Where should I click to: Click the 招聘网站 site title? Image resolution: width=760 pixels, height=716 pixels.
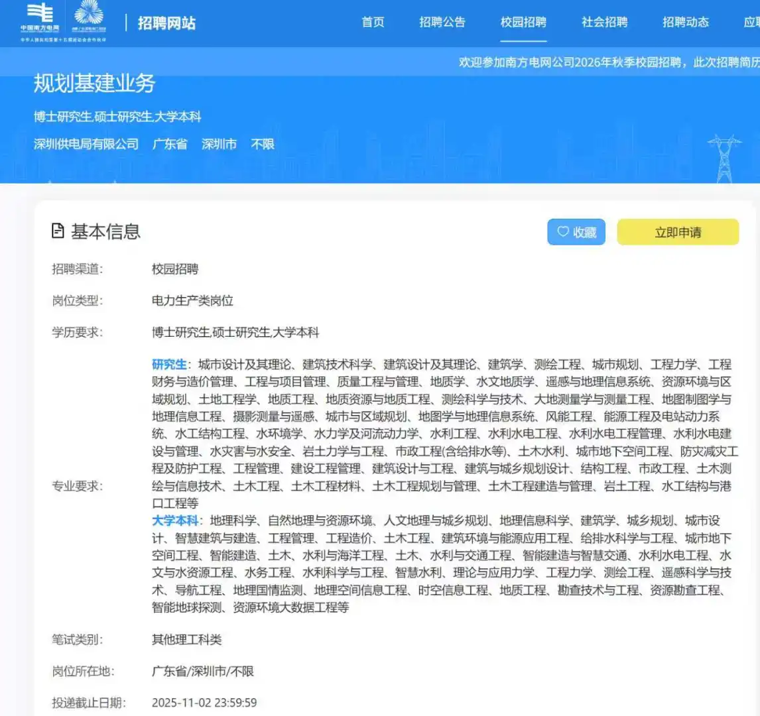[166, 23]
